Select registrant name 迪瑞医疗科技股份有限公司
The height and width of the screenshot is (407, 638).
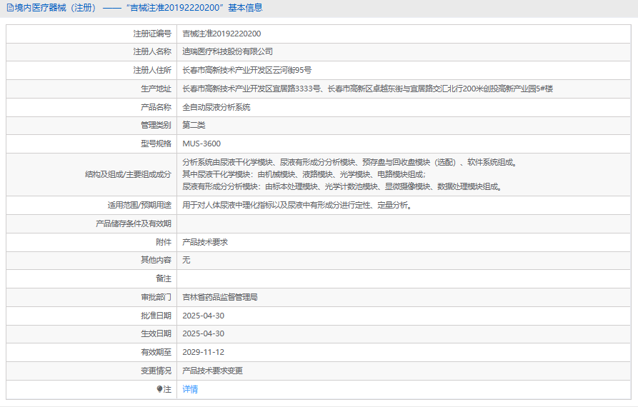[227, 51]
